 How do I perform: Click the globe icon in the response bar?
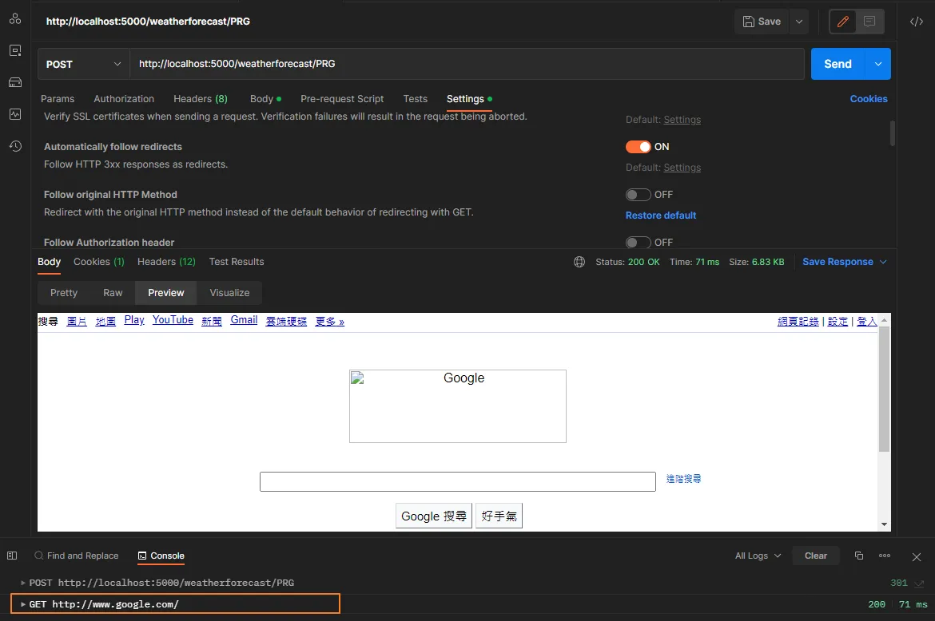[x=579, y=261]
